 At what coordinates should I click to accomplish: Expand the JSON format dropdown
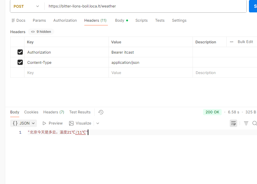click(x=24, y=123)
